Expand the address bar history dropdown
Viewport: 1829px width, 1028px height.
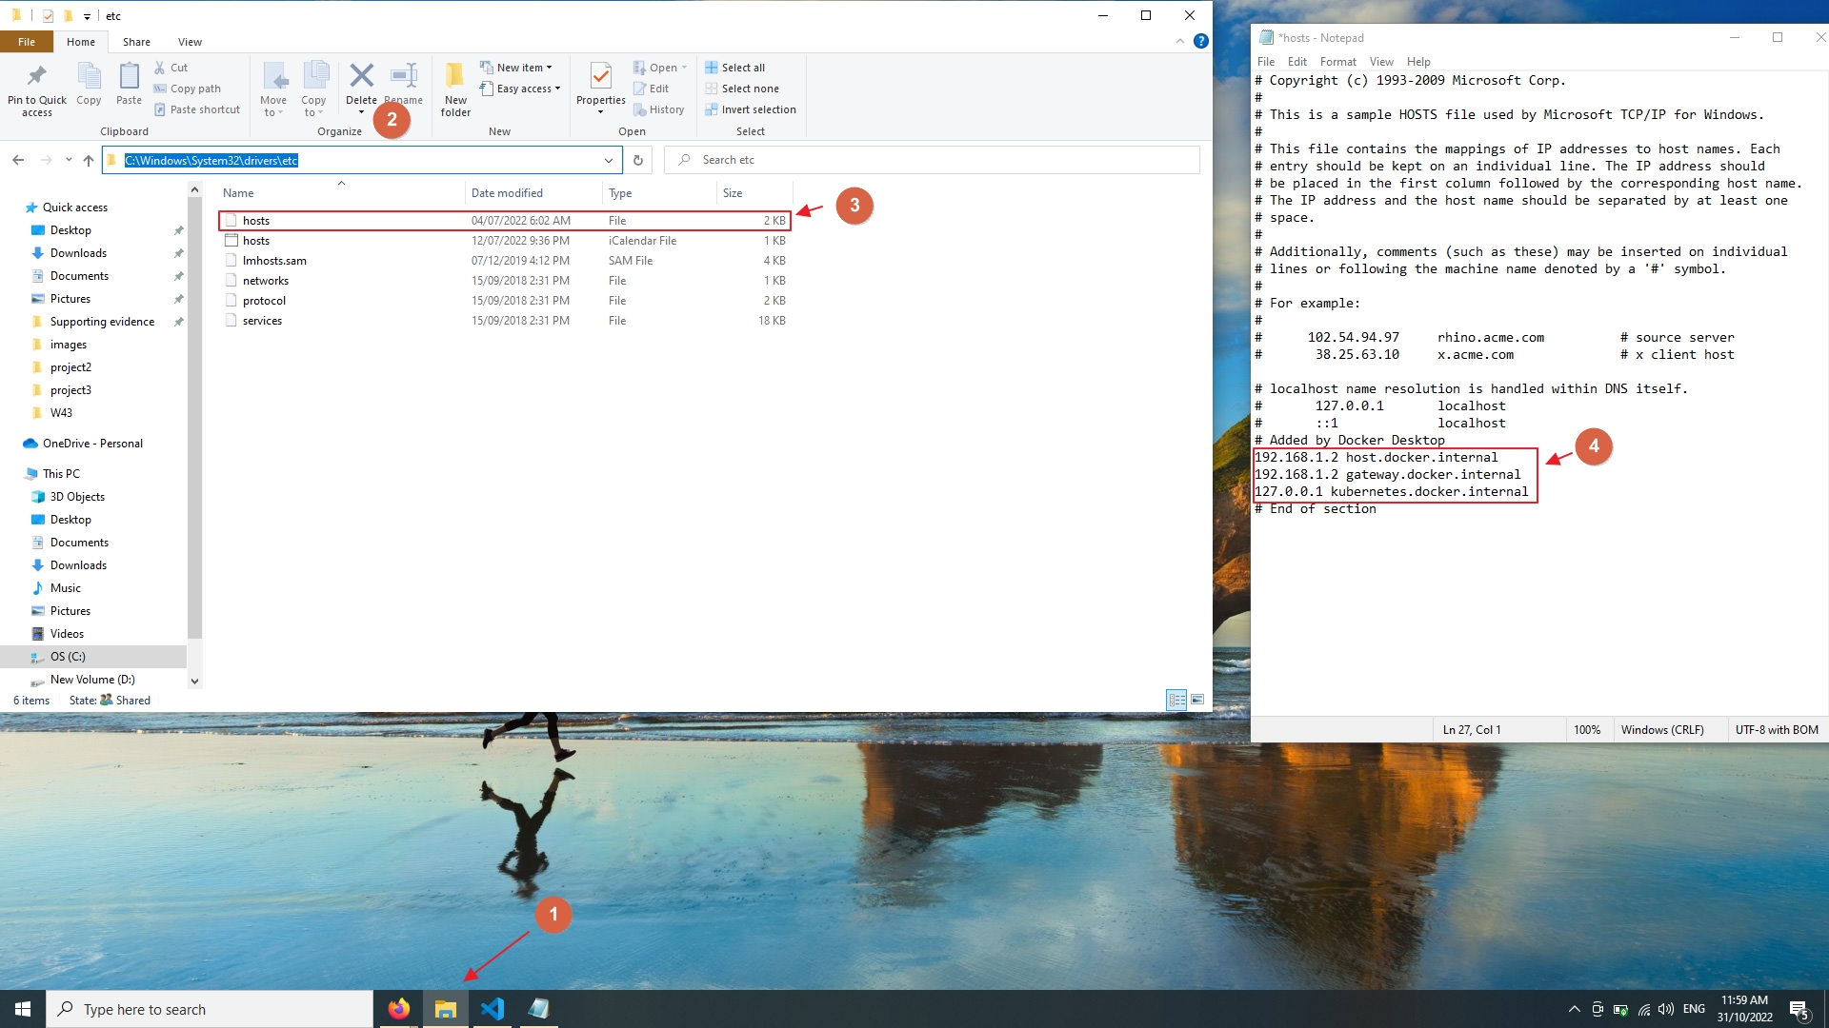(x=609, y=160)
